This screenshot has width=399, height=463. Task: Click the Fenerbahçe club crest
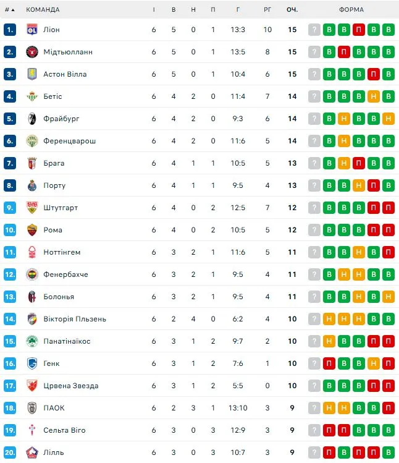click(32, 274)
